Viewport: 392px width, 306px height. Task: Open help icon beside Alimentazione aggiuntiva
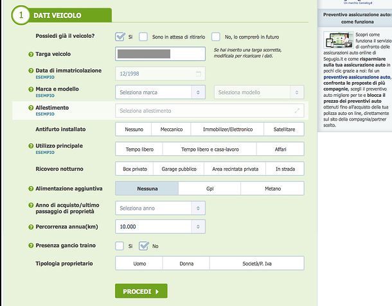(x=31, y=189)
